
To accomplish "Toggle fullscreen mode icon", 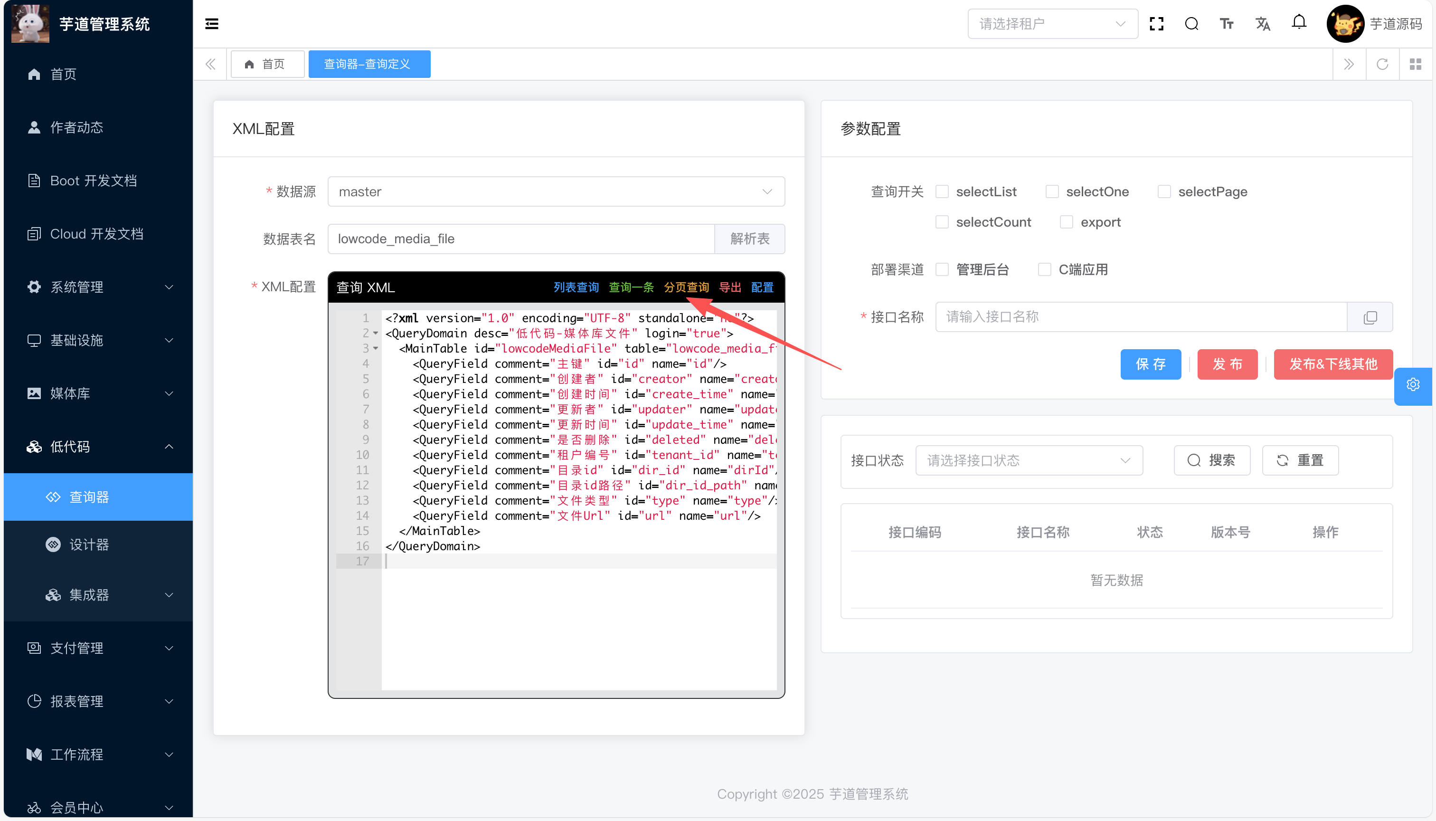I will pos(1156,24).
